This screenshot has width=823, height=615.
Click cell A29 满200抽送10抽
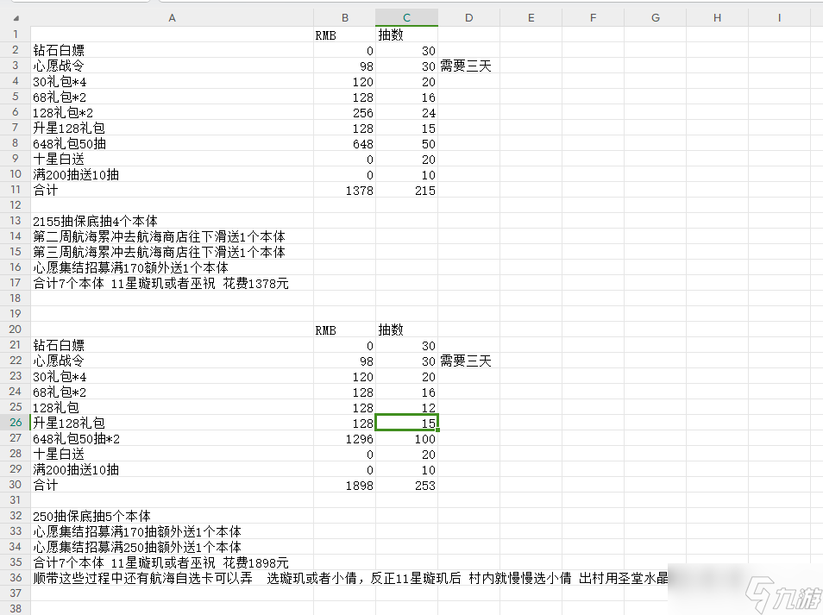tap(173, 469)
